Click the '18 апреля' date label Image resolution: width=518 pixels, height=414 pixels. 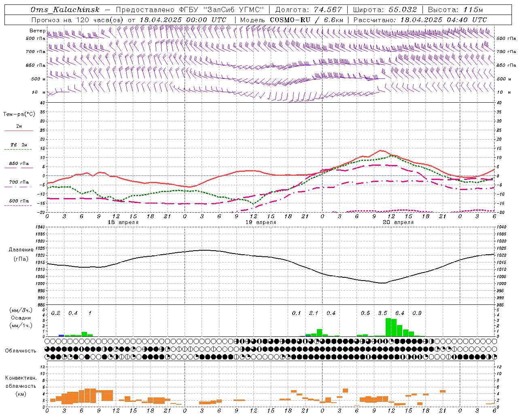(x=123, y=222)
